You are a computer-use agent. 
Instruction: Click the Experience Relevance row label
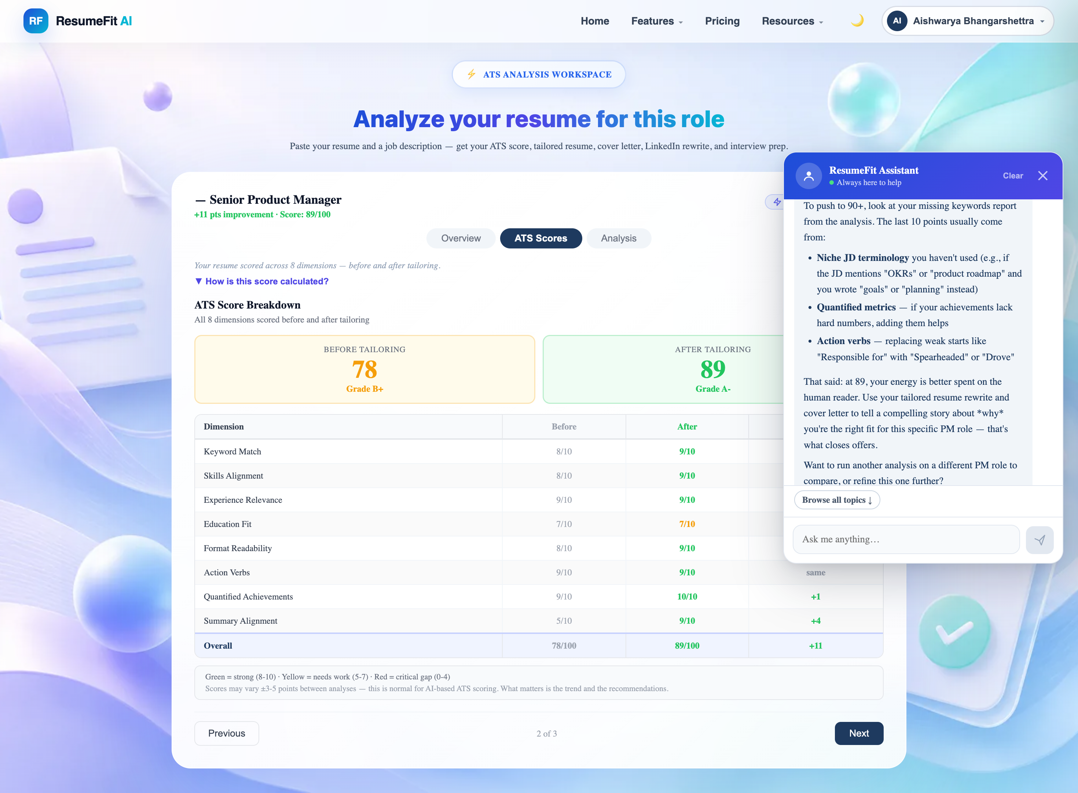tap(243, 500)
